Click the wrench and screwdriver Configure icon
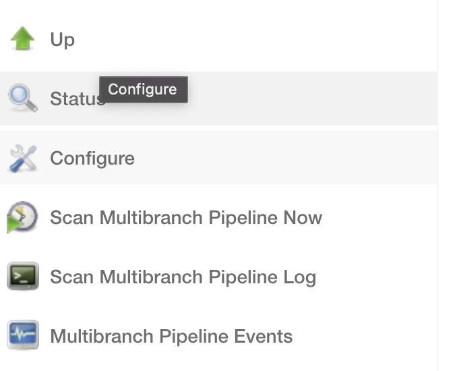This screenshot has width=453, height=371. tap(23, 159)
